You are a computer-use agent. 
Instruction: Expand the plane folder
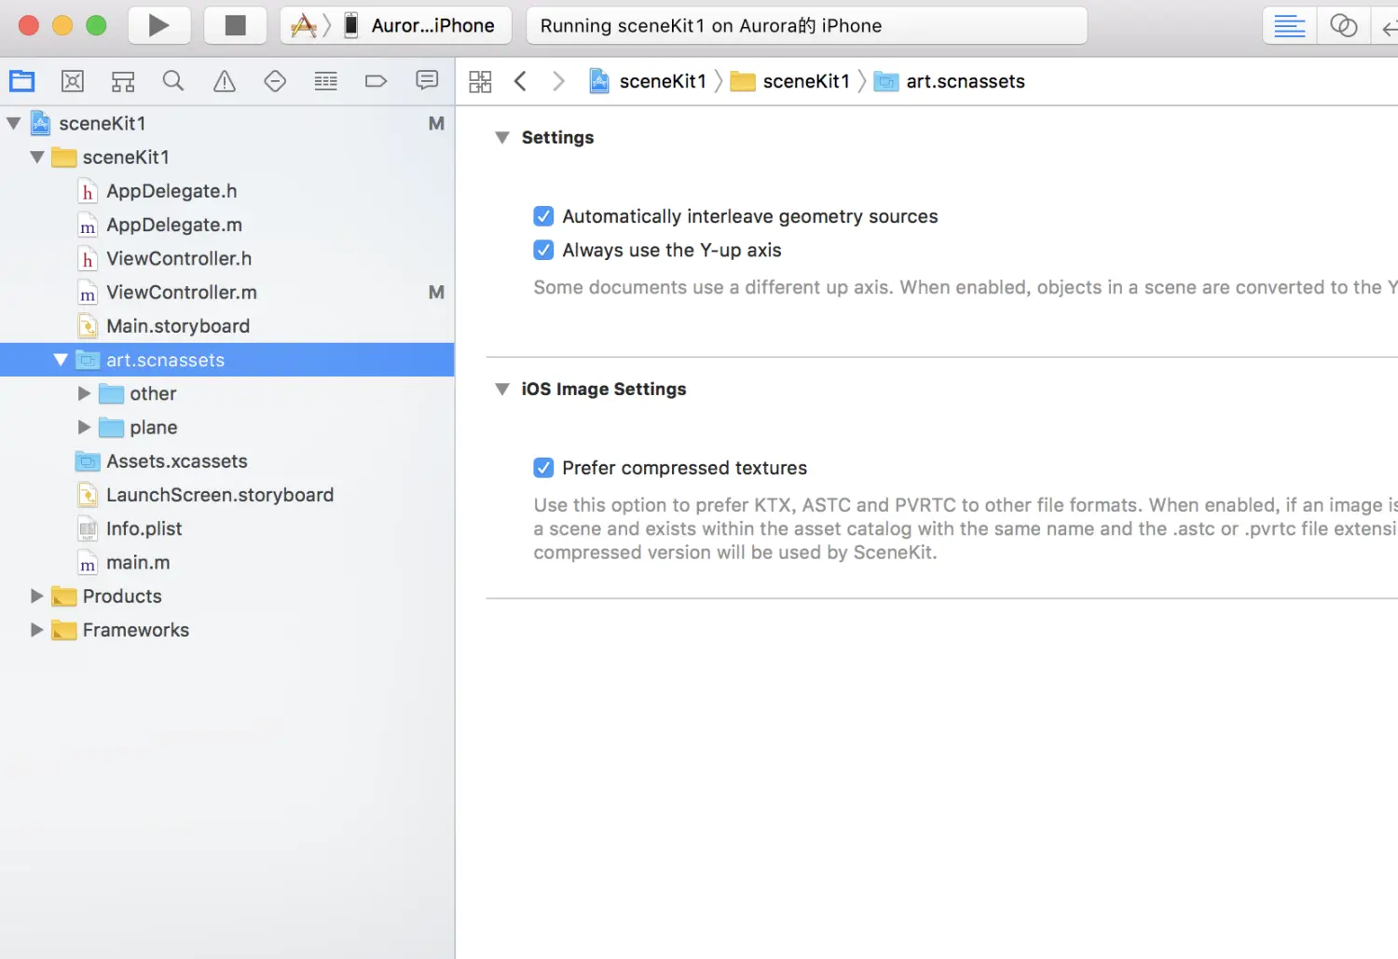point(84,427)
